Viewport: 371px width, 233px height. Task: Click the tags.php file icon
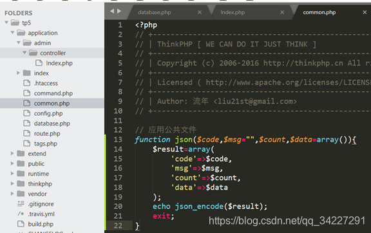click(27, 144)
